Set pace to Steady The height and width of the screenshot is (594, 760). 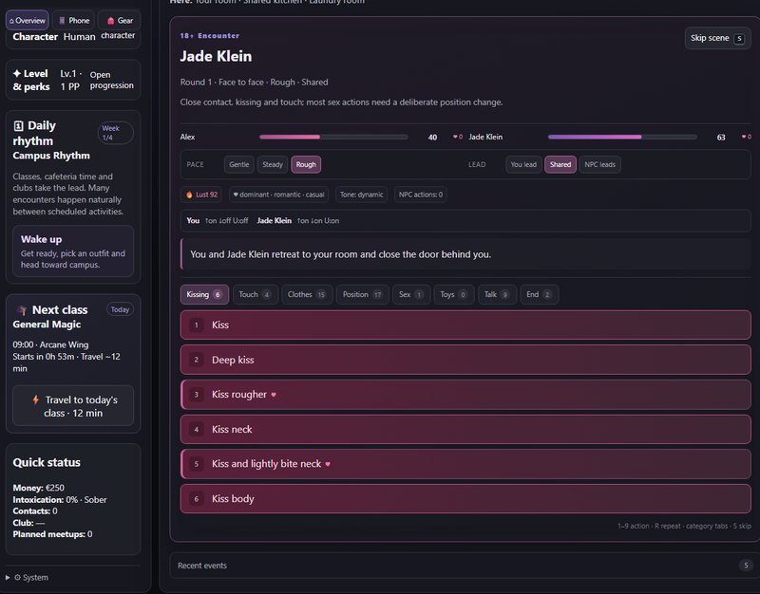click(273, 164)
